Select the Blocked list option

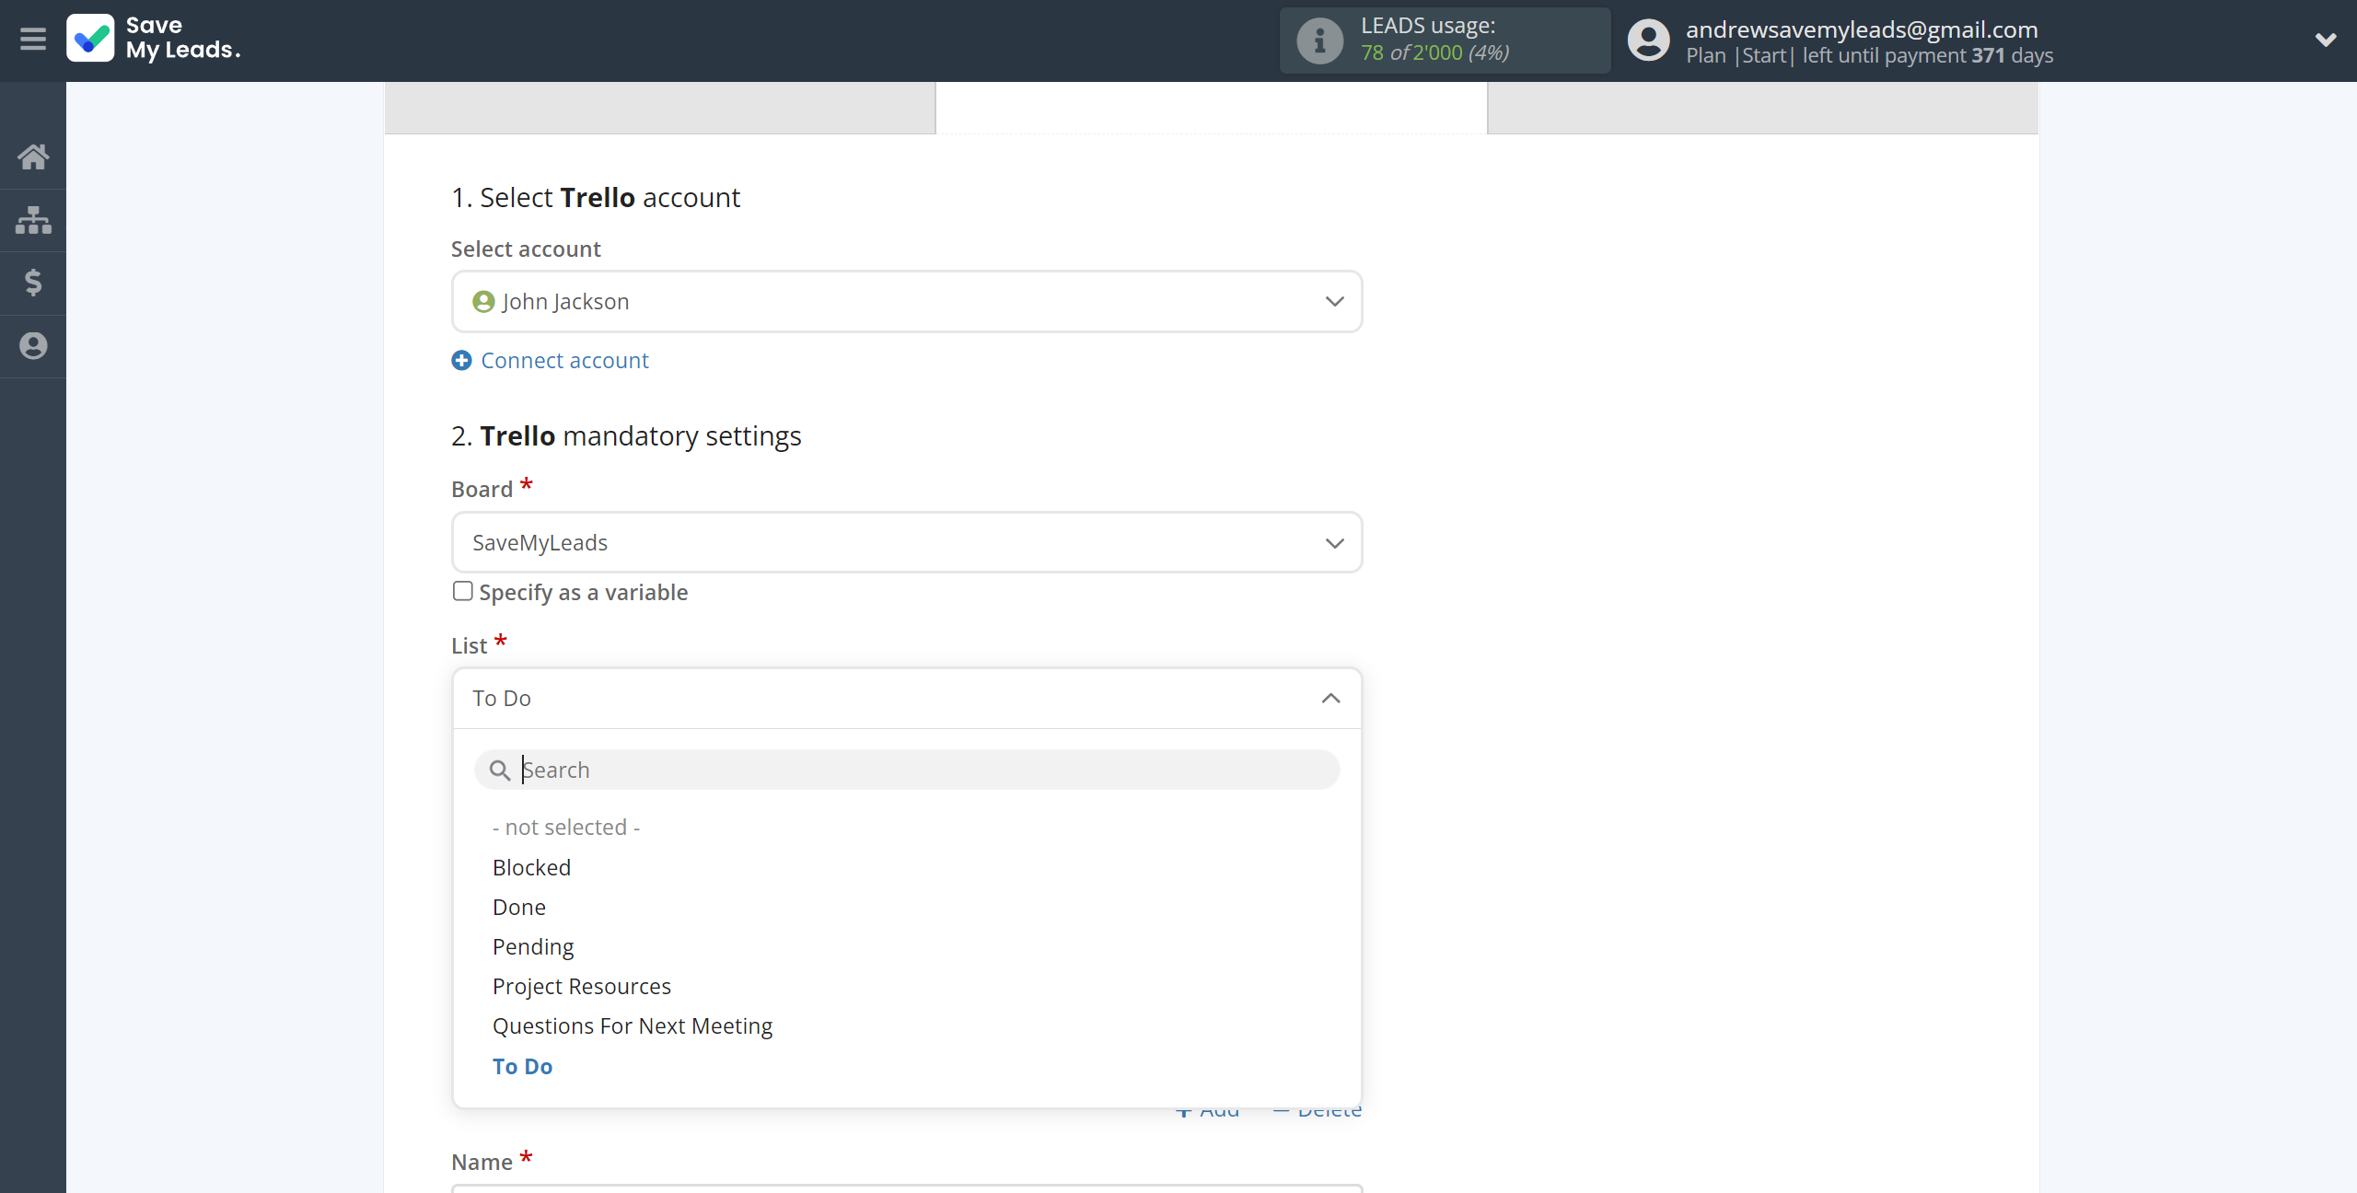click(x=531, y=868)
